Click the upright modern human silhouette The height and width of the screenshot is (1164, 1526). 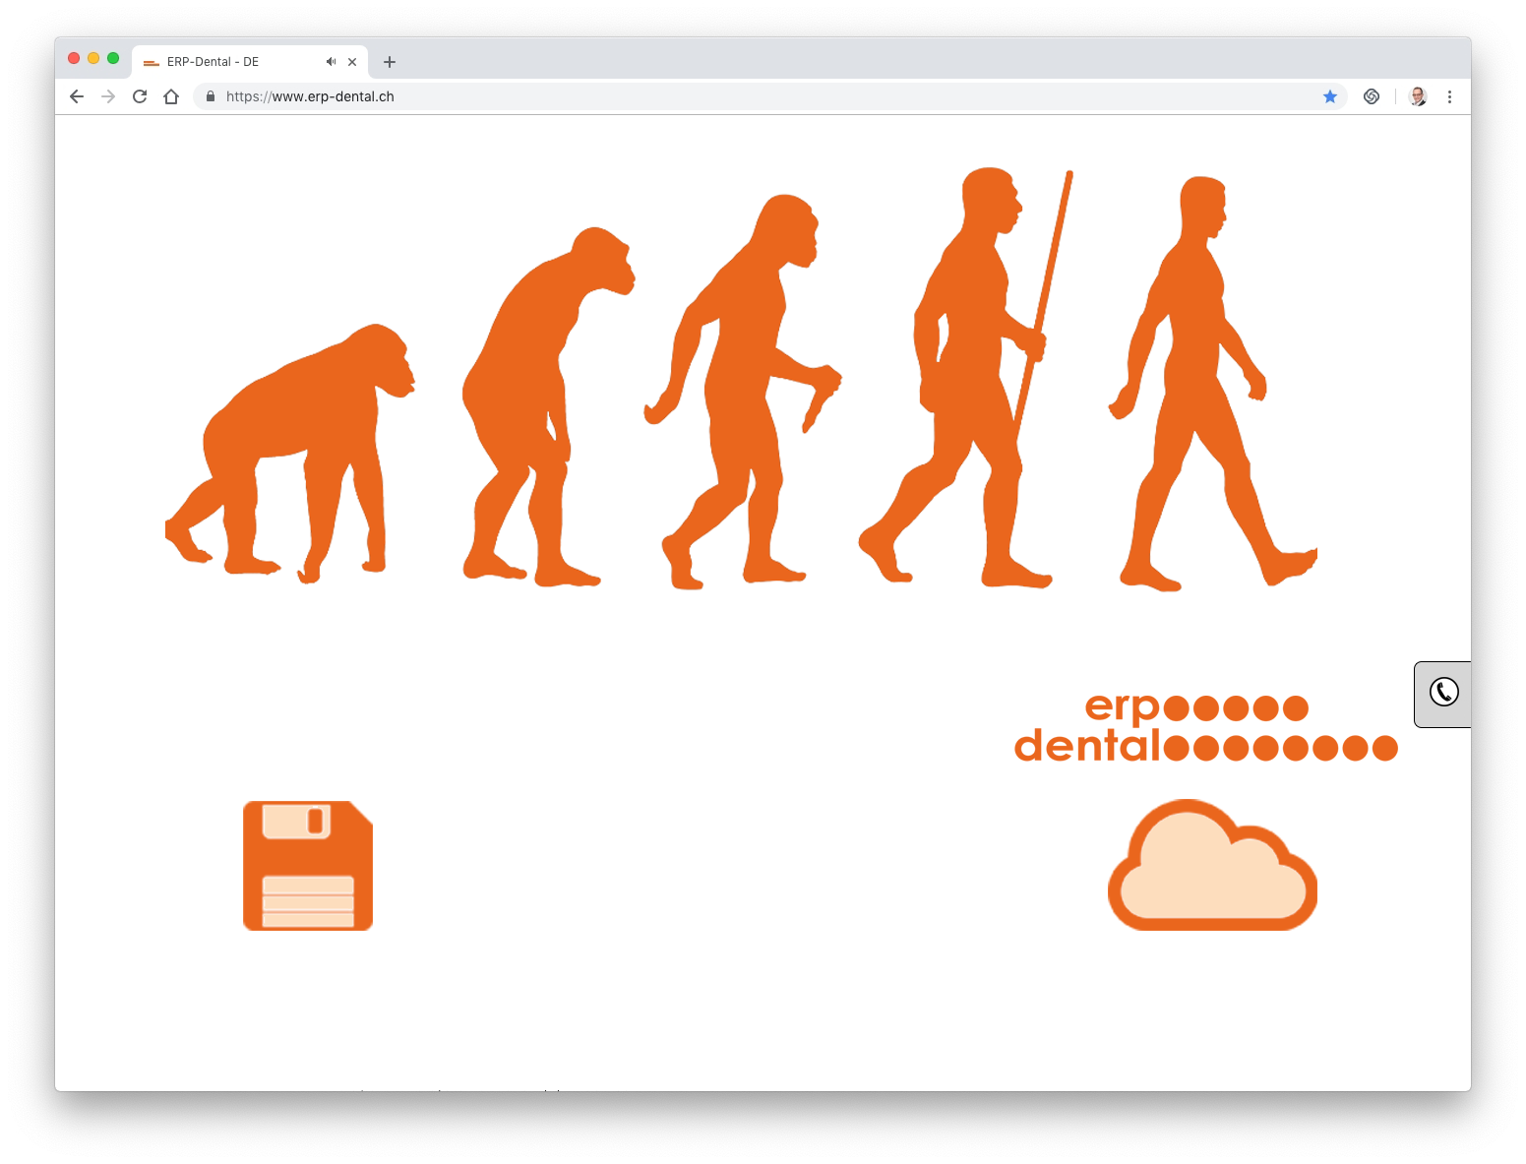1213,384
